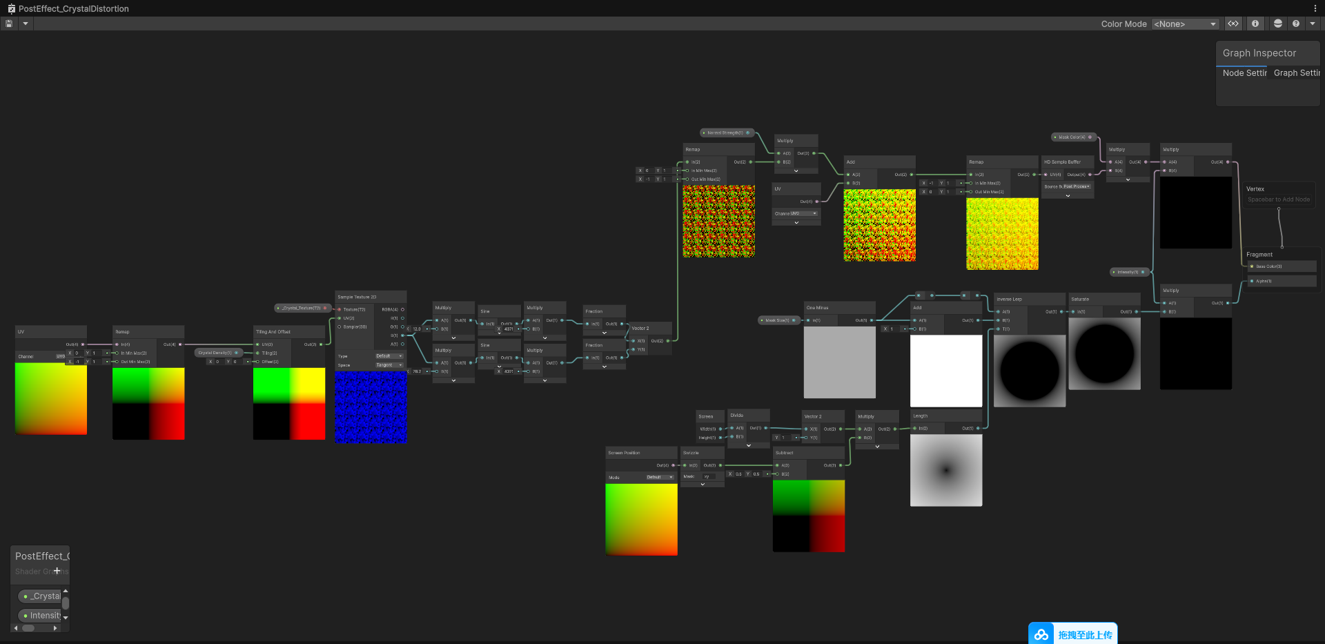
Task: Open the Color Mode dropdown
Action: click(x=1184, y=24)
